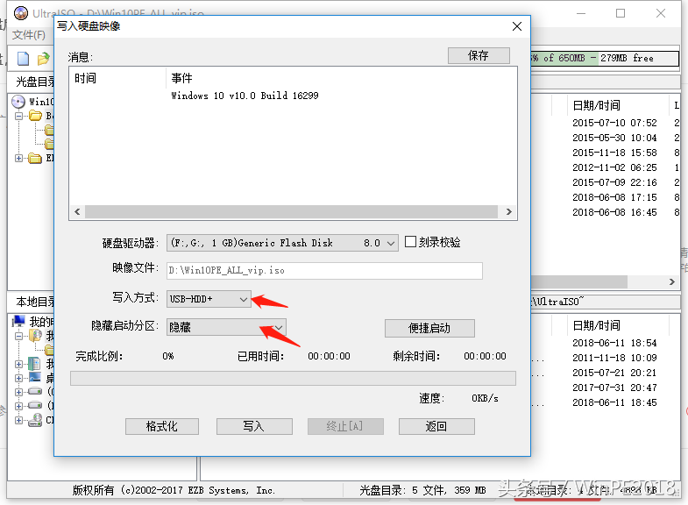This screenshot has height=505, width=688.
Task: Click the right scroll arrow of message list
Action: point(508,211)
